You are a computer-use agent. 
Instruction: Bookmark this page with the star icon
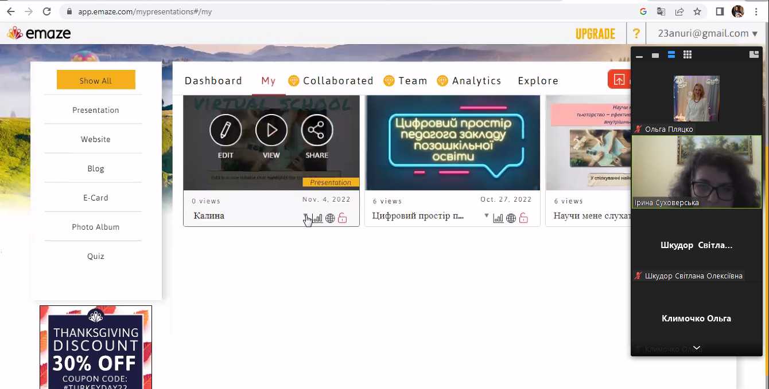pos(697,11)
